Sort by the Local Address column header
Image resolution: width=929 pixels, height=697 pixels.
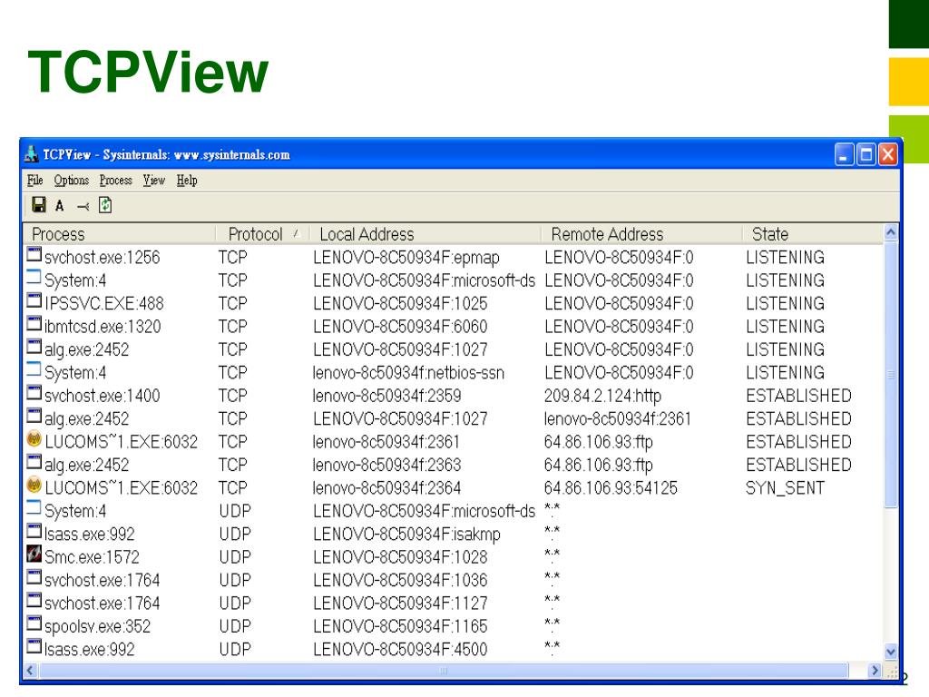pos(425,234)
